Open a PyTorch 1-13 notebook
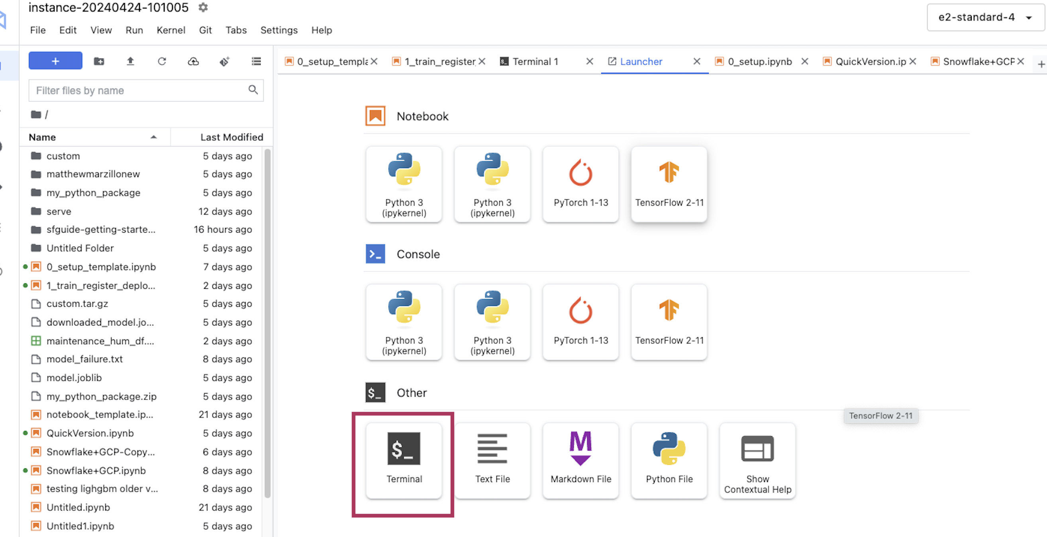 pos(580,184)
